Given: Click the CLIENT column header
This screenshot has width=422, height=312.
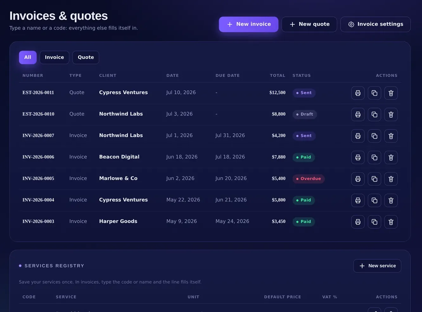Looking at the screenshot, I should point(108,75).
